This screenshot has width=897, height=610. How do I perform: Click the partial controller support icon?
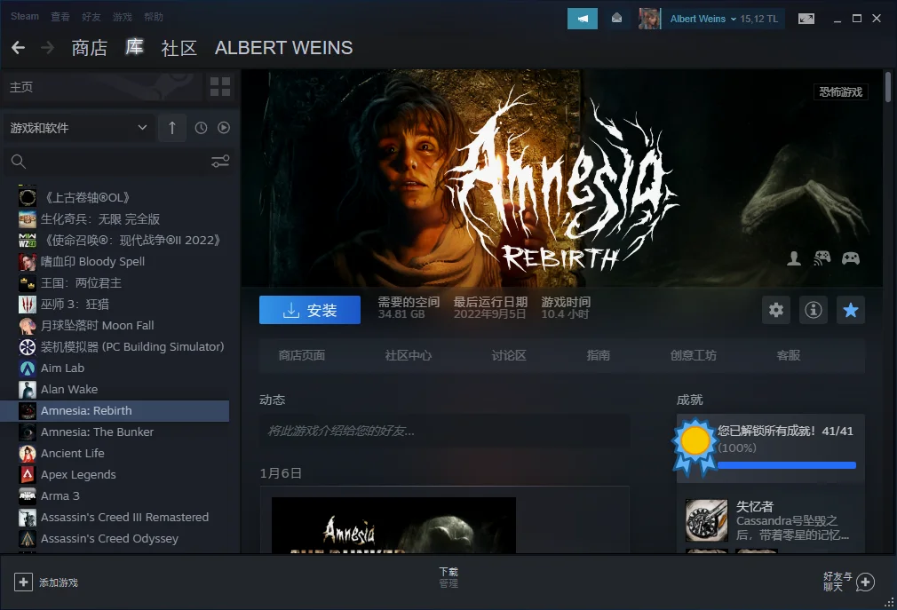click(822, 258)
